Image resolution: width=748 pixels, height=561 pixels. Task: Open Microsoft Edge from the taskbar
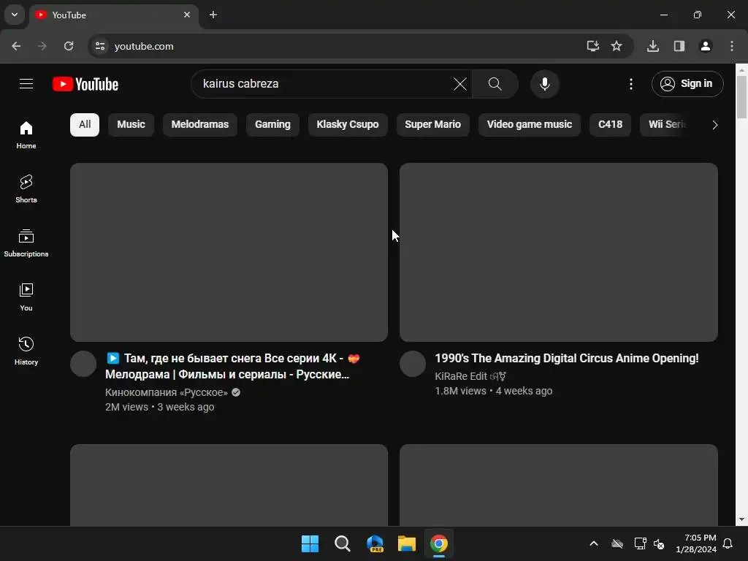coord(375,543)
